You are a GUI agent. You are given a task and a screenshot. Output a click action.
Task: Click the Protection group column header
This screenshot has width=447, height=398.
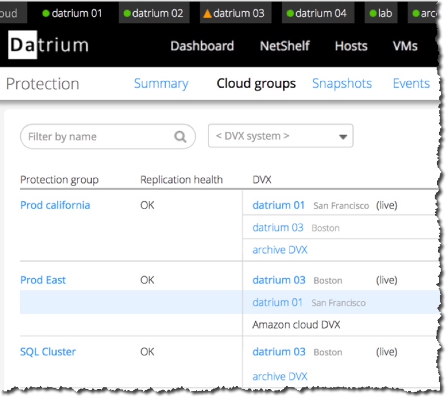pos(59,180)
